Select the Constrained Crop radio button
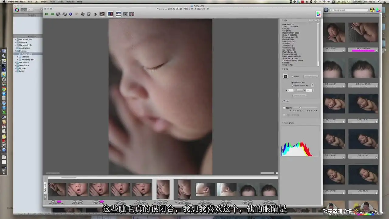389x219 pixels. click(292, 85)
